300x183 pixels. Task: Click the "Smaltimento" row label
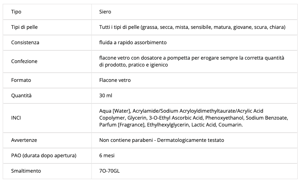click(26, 170)
